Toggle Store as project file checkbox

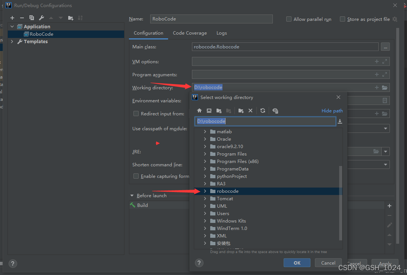[343, 19]
